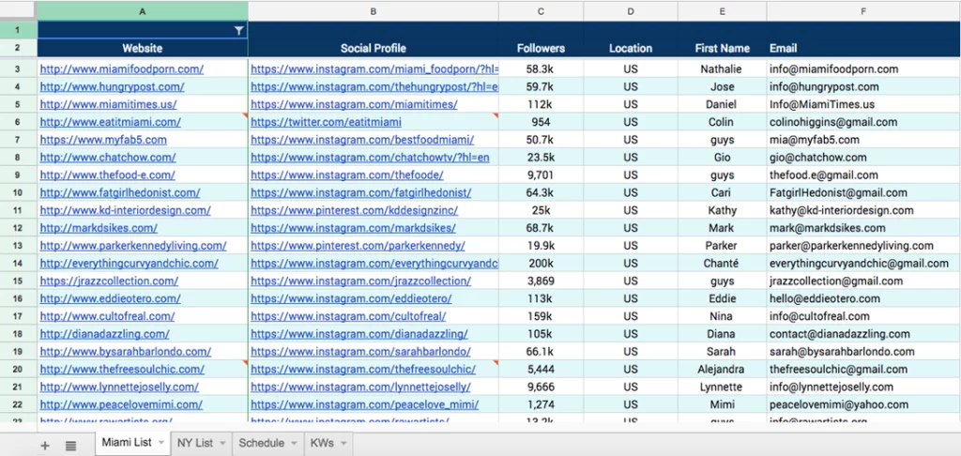This screenshot has width=961, height=456.
Task: Select column C header
Action: coord(541,11)
